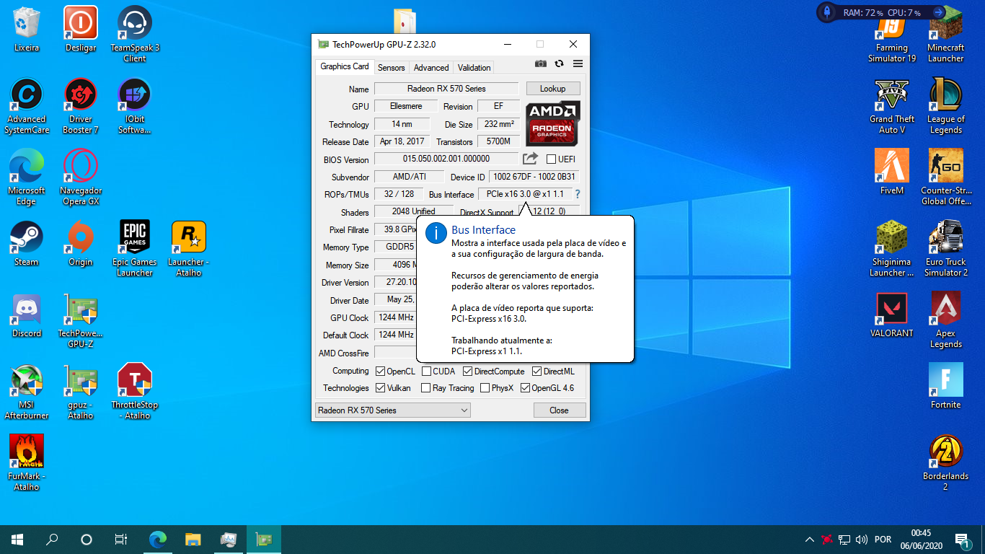
Task: Toggle the DirectCompute checkbox
Action: 467,371
